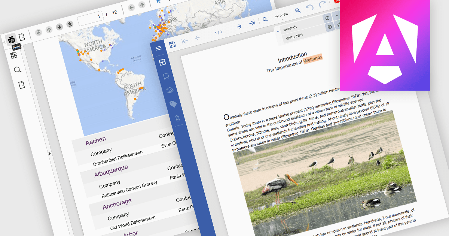Go to next page in PDF viewer
449x236 pixels.
coord(239,26)
